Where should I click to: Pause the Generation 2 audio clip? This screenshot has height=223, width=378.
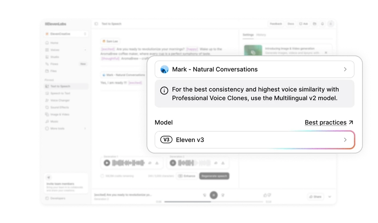coord(173,163)
